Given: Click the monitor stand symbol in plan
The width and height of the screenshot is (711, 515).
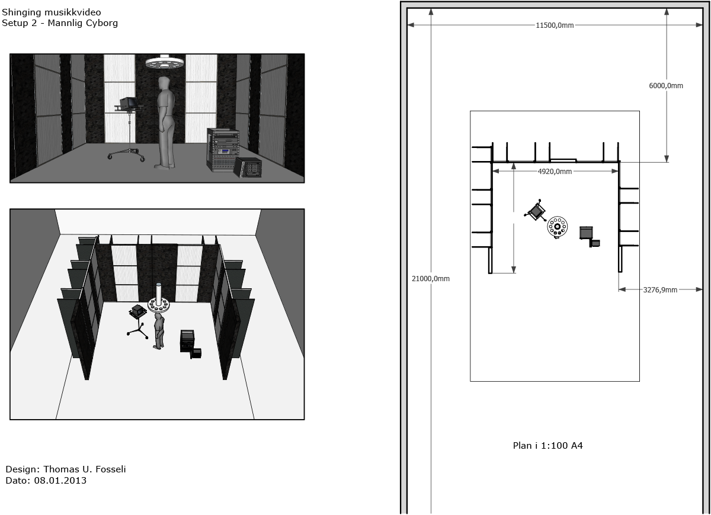Looking at the screenshot, I should click(x=536, y=211).
